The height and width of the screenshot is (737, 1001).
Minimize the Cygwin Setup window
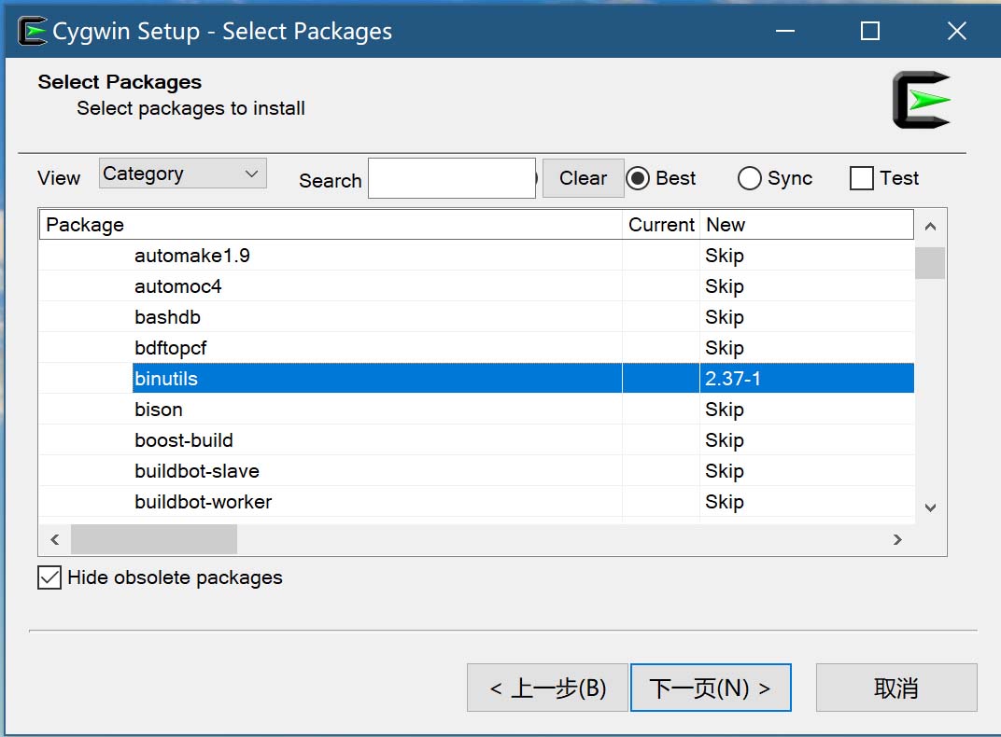(784, 31)
